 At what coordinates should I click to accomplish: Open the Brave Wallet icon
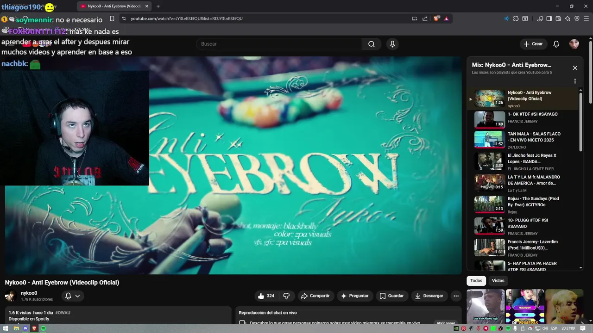pyautogui.click(x=558, y=18)
